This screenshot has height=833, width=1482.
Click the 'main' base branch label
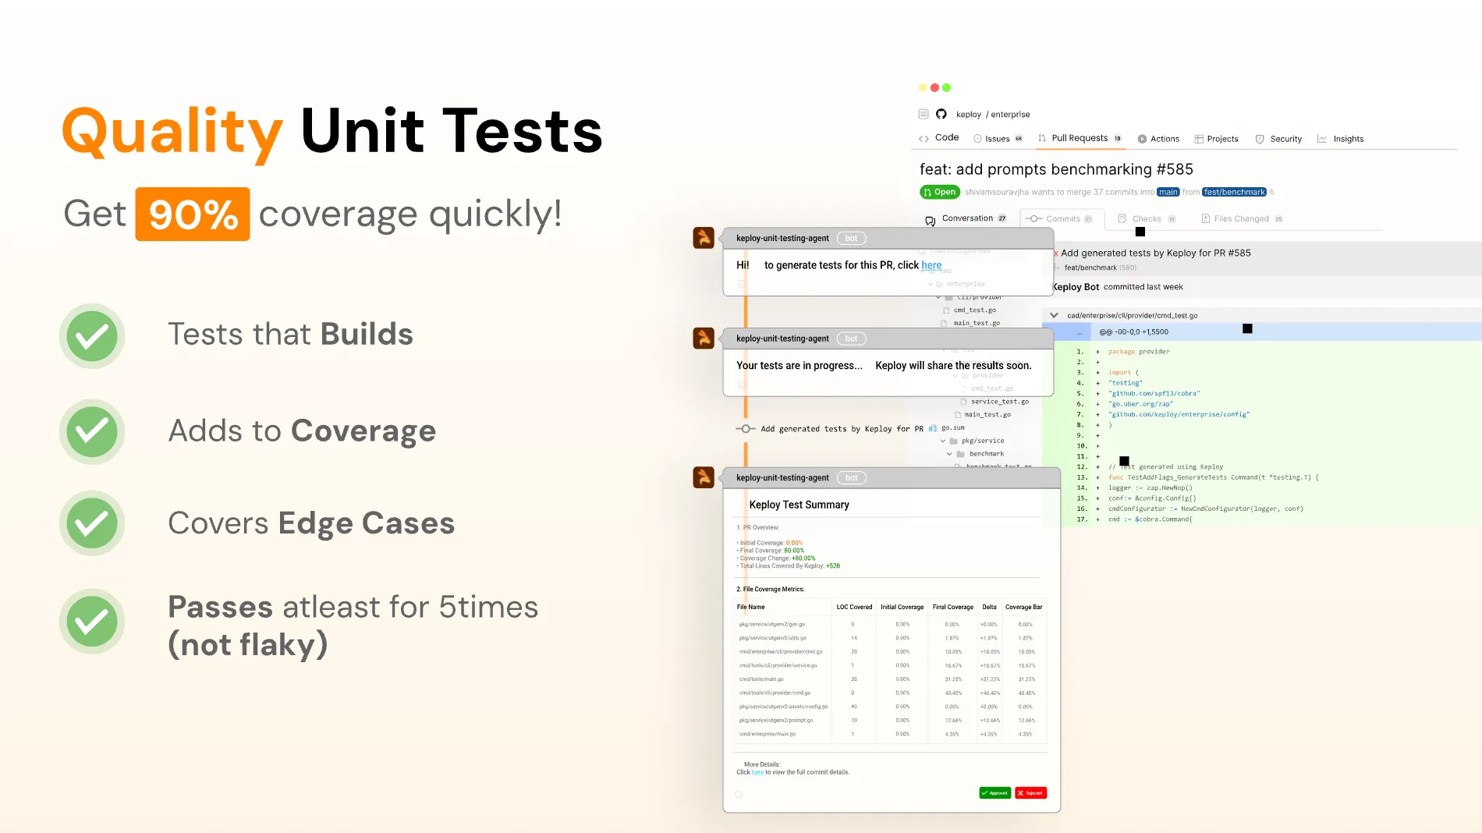point(1168,192)
